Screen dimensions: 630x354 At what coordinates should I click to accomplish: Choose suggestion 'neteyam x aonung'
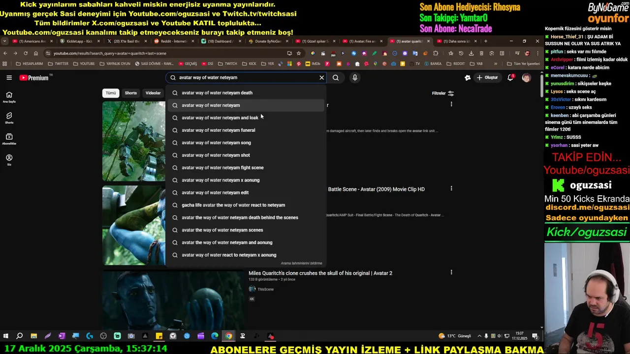(246, 180)
